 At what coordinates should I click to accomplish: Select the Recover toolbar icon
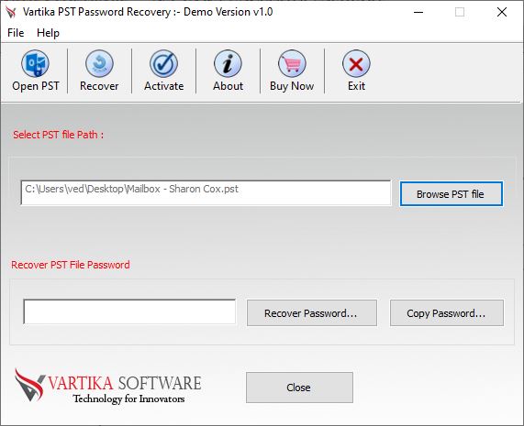tap(99, 63)
